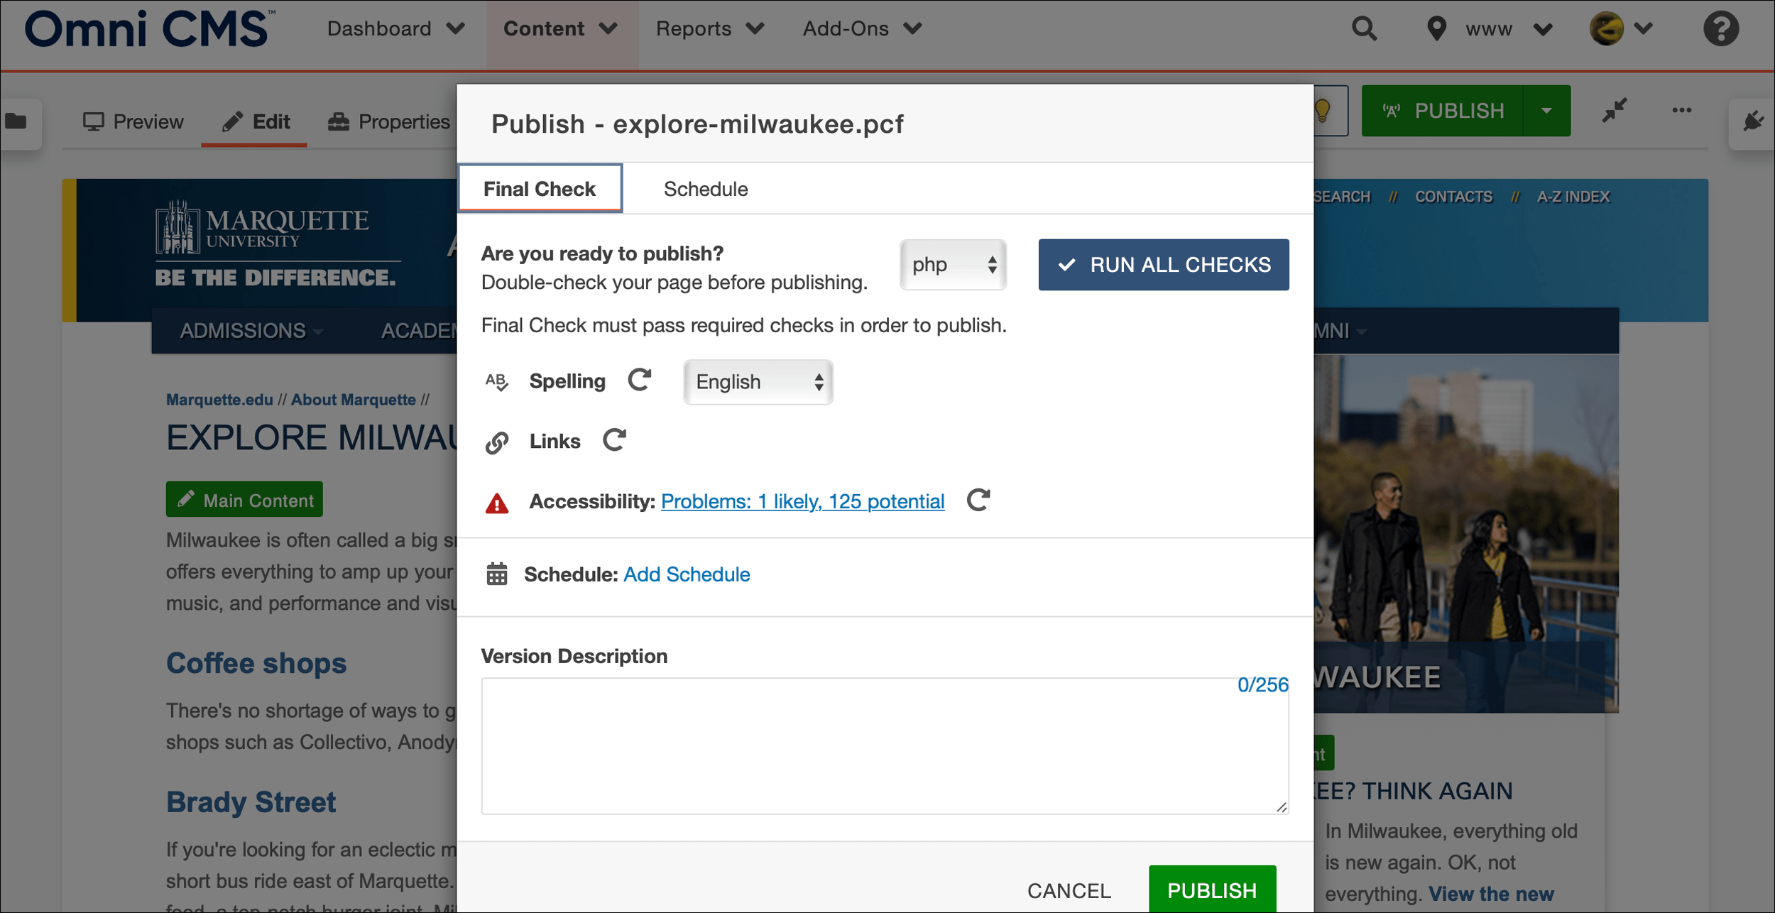Click the About Marquette breadcrumb link
This screenshot has width=1775, height=913.
point(353,400)
